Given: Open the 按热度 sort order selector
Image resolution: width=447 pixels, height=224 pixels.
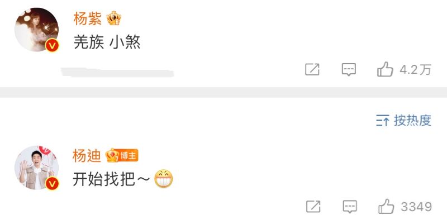Looking at the screenshot, I should (403, 120).
